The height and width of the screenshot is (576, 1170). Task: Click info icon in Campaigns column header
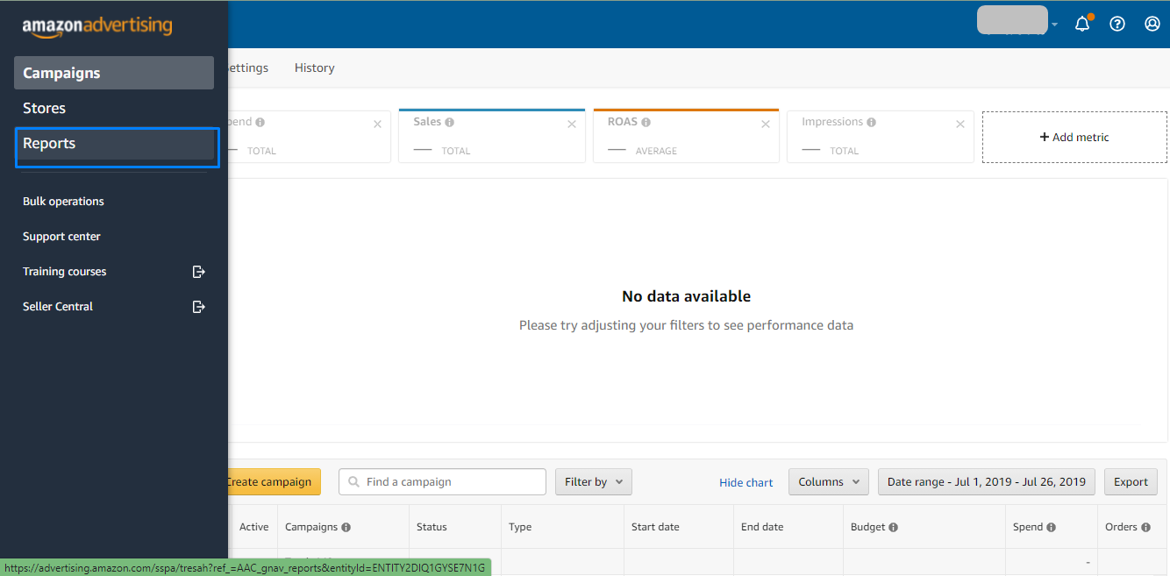click(346, 528)
